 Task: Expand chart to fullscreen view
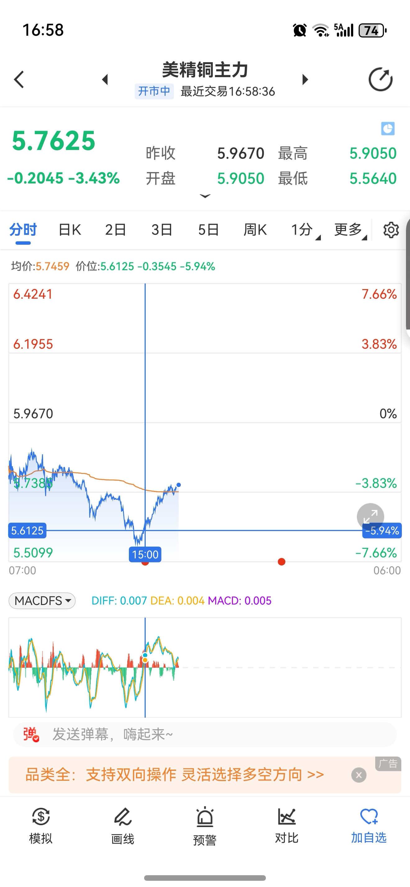click(371, 516)
